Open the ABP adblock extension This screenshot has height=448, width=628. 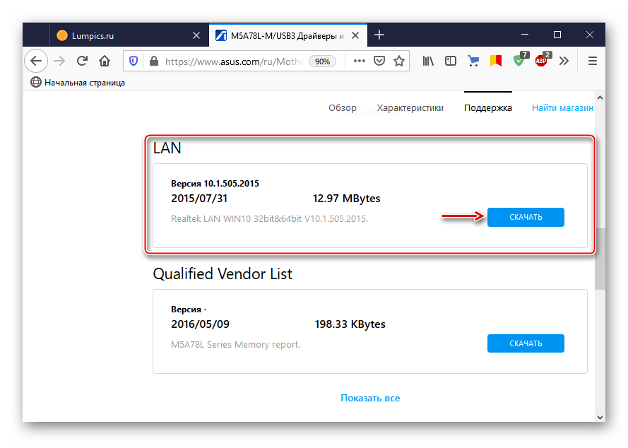(x=543, y=60)
